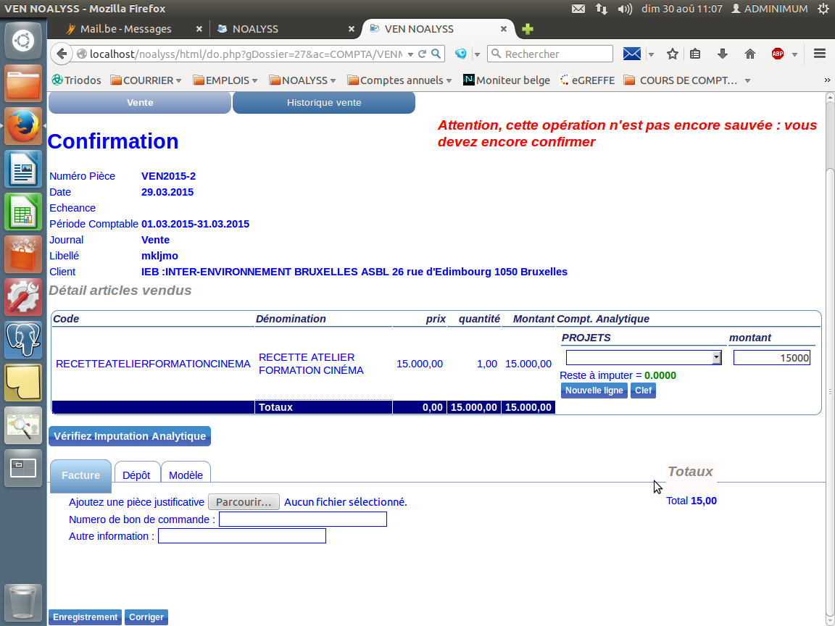
Task: Click the Firefox back arrow button
Action: tap(62, 54)
